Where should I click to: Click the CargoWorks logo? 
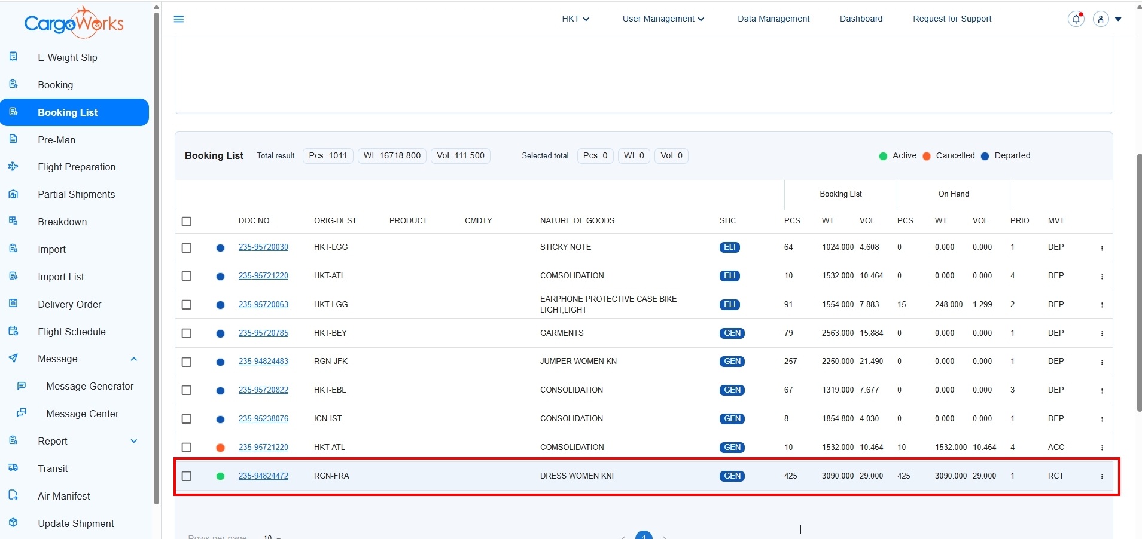click(x=74, y=23)
